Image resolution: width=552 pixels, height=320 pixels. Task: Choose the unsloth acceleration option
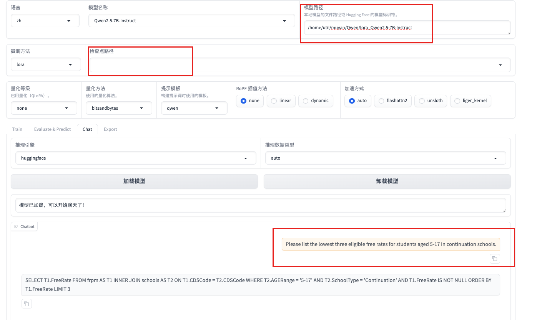tap(430, 101)
